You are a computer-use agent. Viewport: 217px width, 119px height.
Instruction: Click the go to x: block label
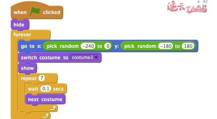pyautogui.click(x=31, y=46)
